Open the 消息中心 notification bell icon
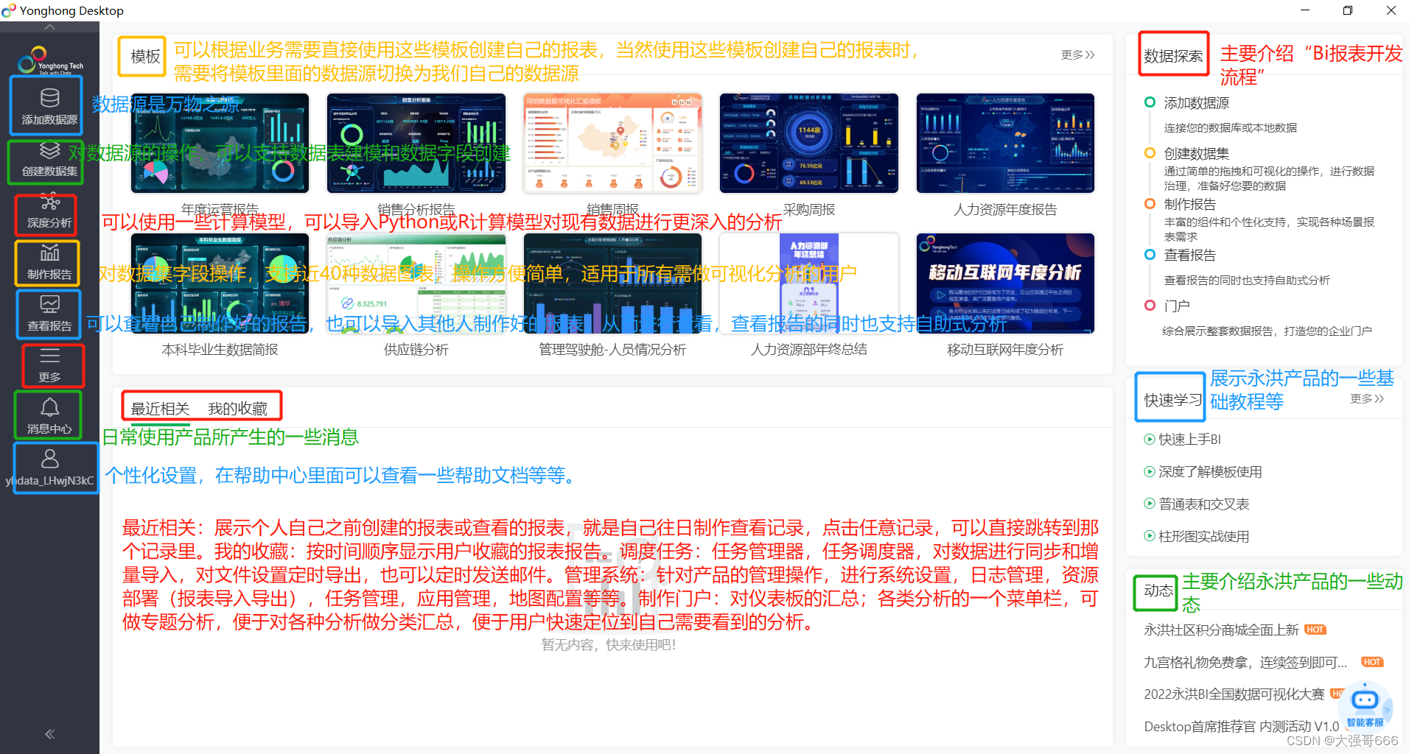1409x754 pixels. tap(47, 414)
